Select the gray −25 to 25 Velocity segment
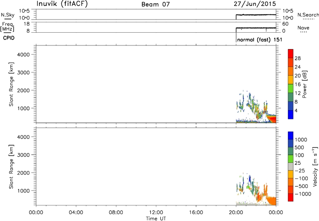The image size is (319, 221). tap(291, 167)
